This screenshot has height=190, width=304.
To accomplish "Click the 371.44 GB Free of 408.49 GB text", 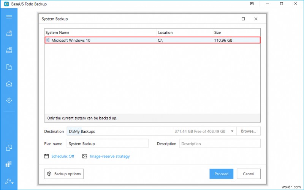I will [x=200, y=131].
